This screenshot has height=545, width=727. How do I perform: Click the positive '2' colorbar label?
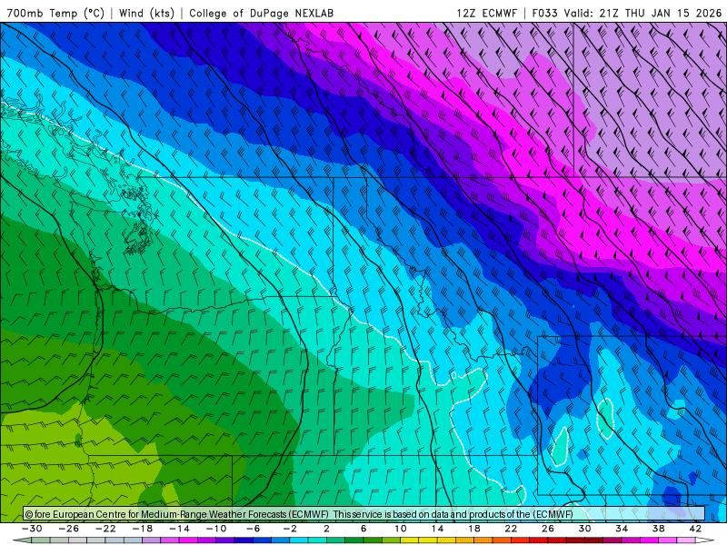click(326, 529)
